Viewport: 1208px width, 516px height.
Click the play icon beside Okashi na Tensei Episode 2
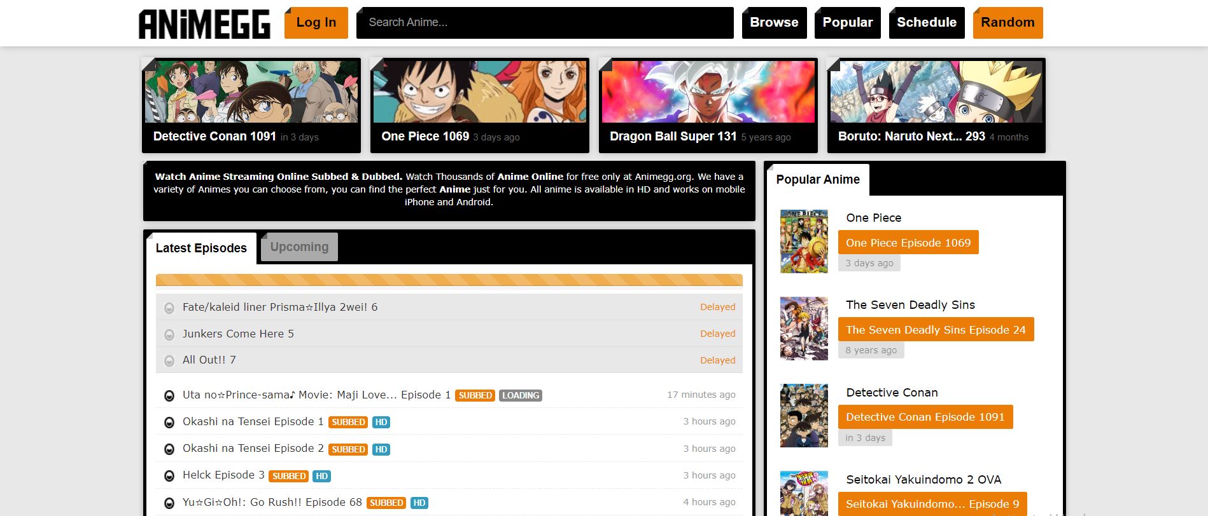tap(169, 449)
